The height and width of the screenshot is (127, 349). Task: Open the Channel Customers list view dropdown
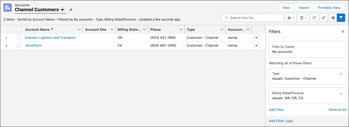(62, 10)
